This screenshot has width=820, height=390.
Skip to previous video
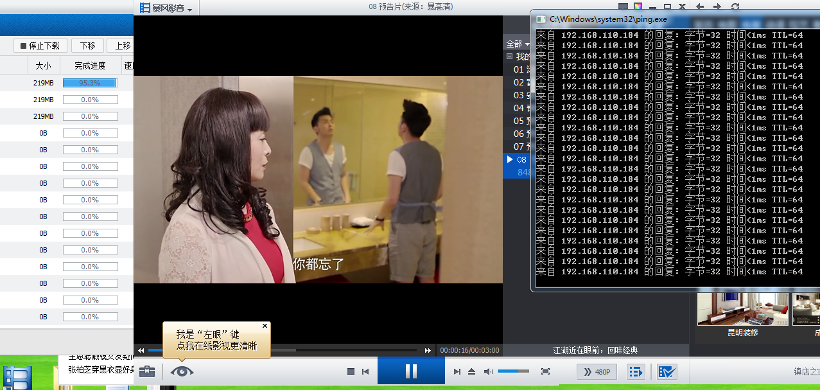tap(365, 371)
